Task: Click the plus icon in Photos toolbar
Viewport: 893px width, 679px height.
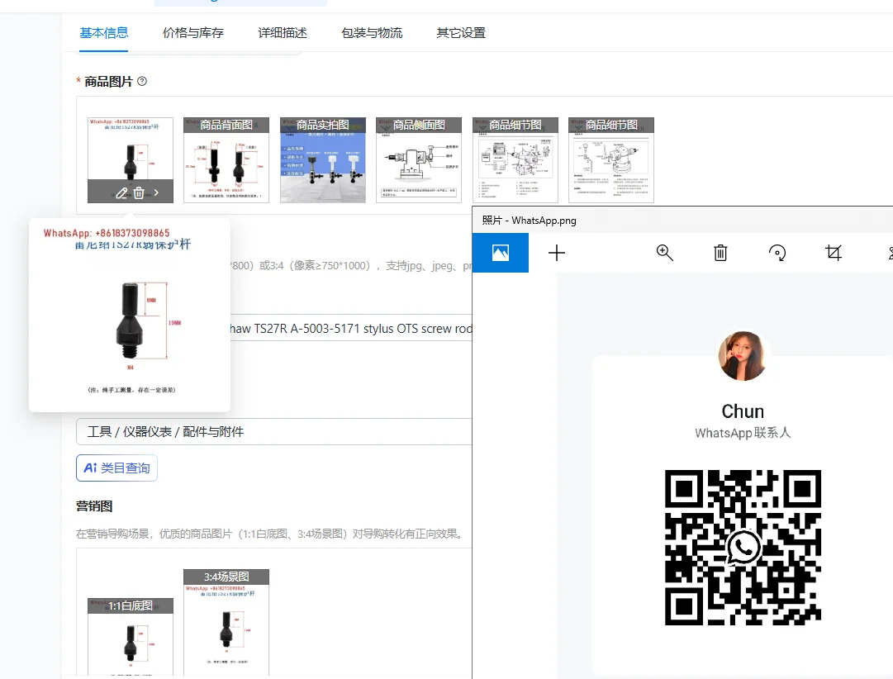Action: 557,253
